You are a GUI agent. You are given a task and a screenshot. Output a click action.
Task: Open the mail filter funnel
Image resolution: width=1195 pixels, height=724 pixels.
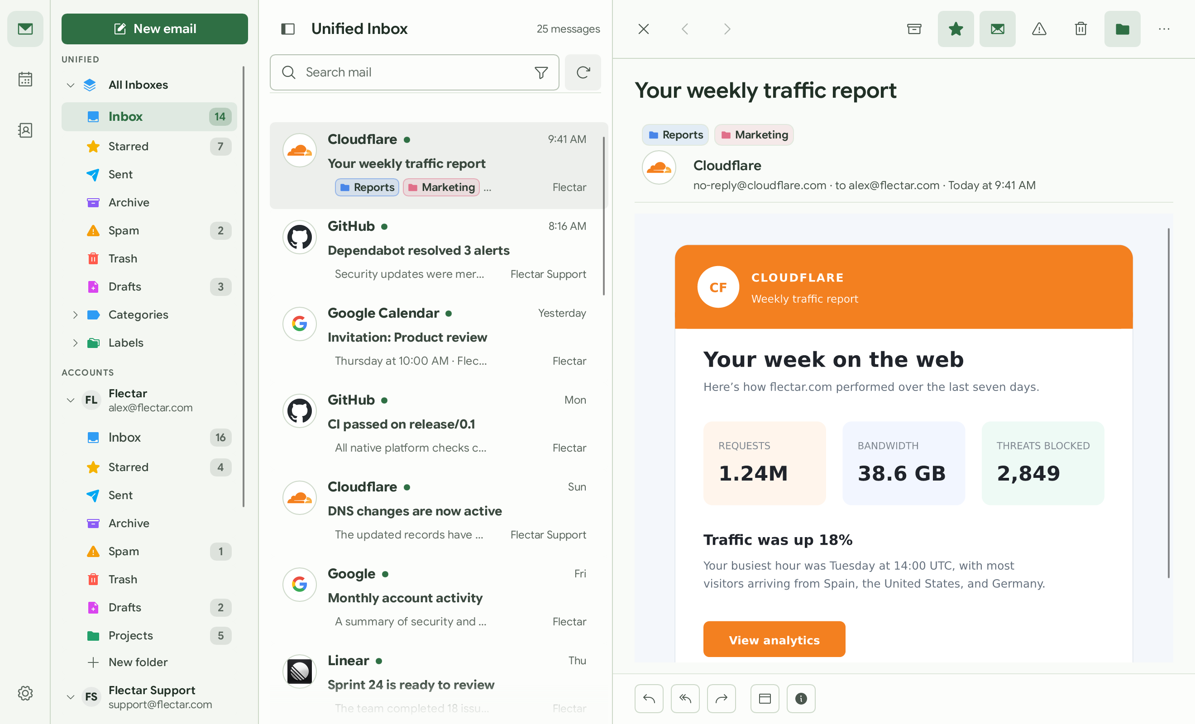click(x=541, y=72)
